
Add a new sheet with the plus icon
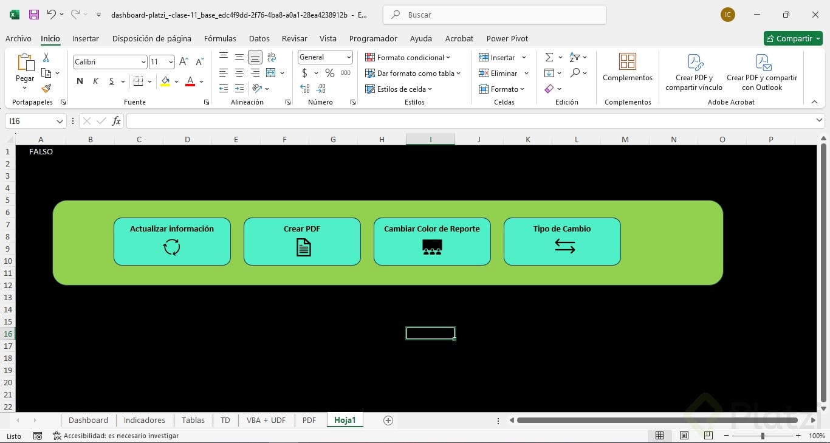tap(388, 421)
